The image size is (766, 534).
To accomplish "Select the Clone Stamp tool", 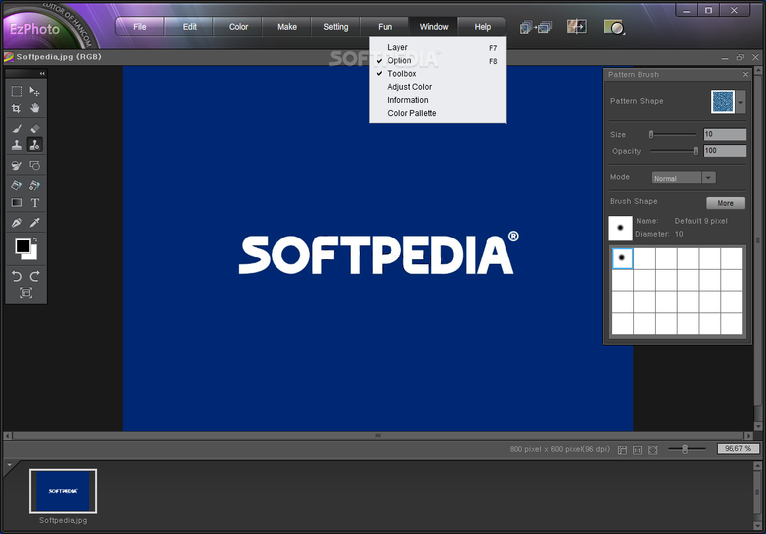I will pos(17,145).
